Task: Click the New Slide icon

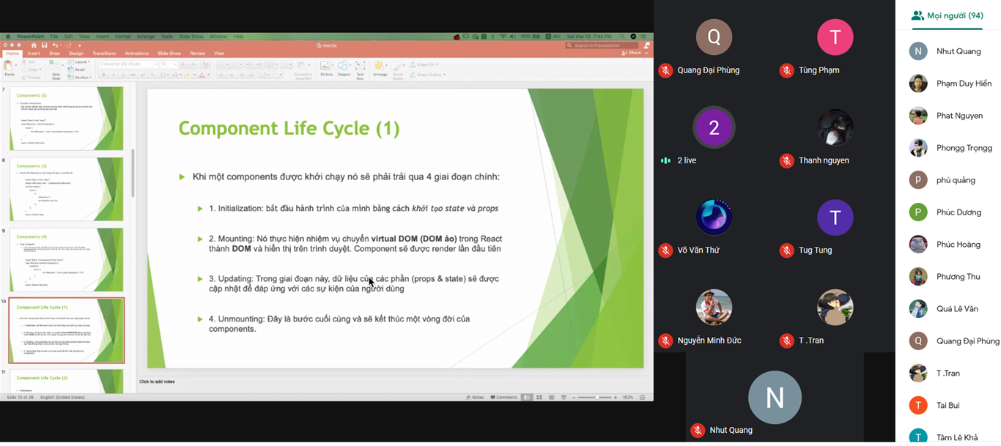Action: click(x=56, y=69)
